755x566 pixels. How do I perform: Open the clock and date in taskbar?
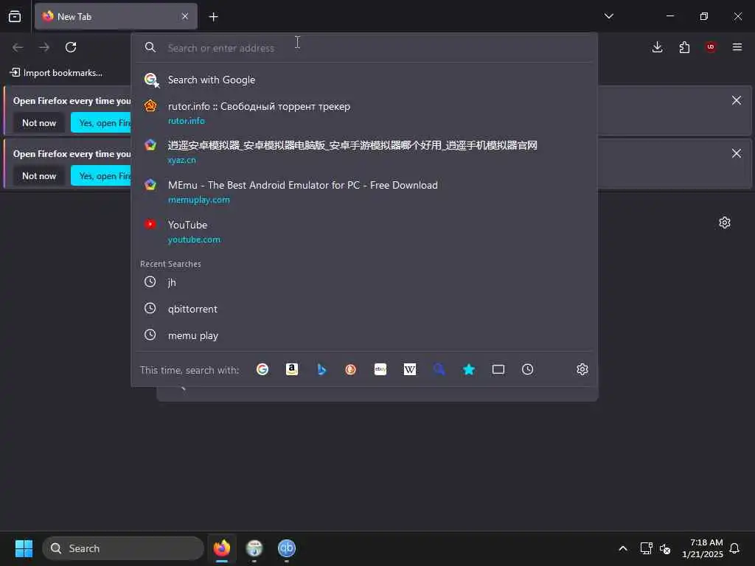point(703,548)
